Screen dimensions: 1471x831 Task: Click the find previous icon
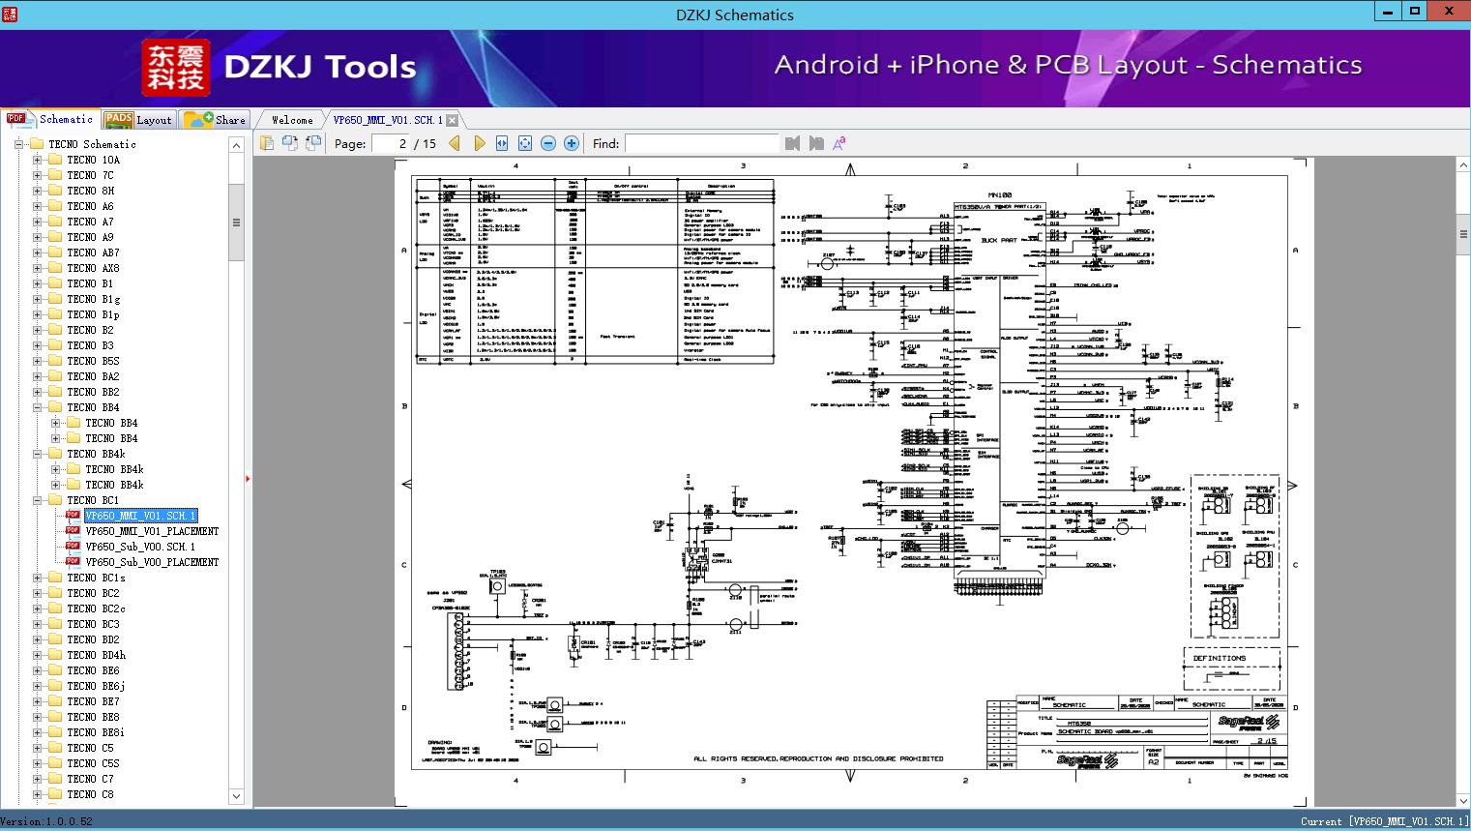tap(793, 143)
